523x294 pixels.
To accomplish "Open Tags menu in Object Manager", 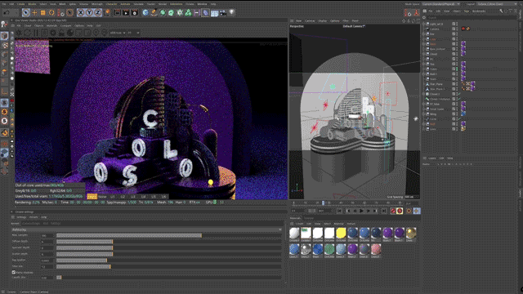I will (466, 11).
